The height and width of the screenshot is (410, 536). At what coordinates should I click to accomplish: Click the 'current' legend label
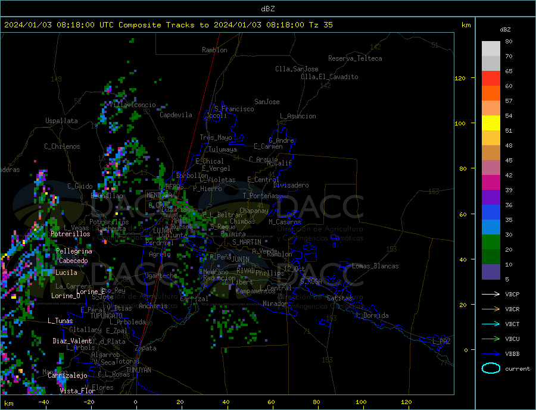coord(518,369)
